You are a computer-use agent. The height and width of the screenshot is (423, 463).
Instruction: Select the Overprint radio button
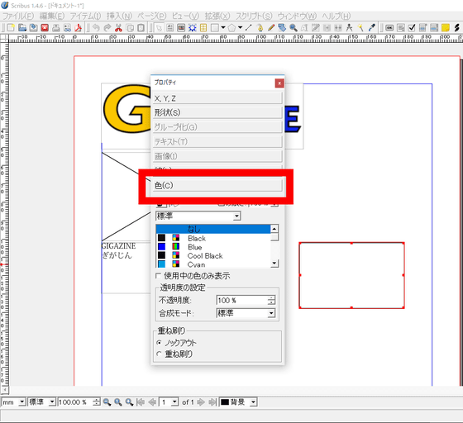(159, 354)
